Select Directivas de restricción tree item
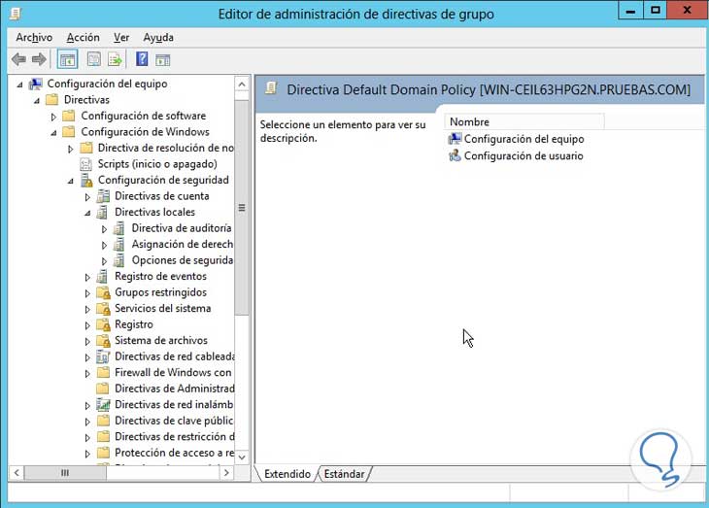This screenshot has width=709, height=508. [x=175, y=436]
